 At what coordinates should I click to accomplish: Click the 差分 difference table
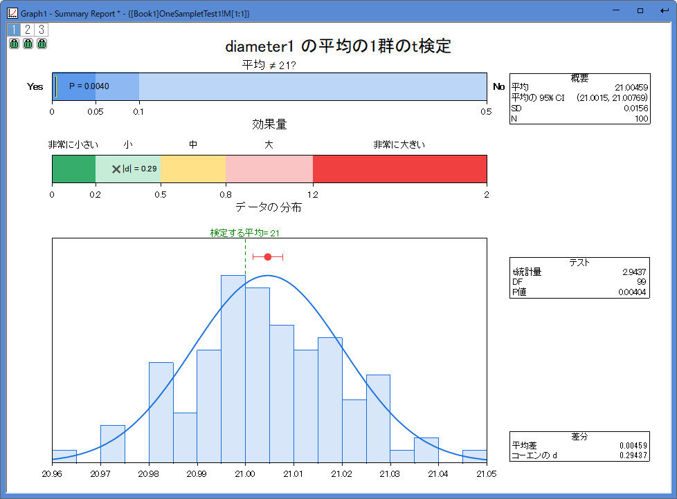pos(579,446)
